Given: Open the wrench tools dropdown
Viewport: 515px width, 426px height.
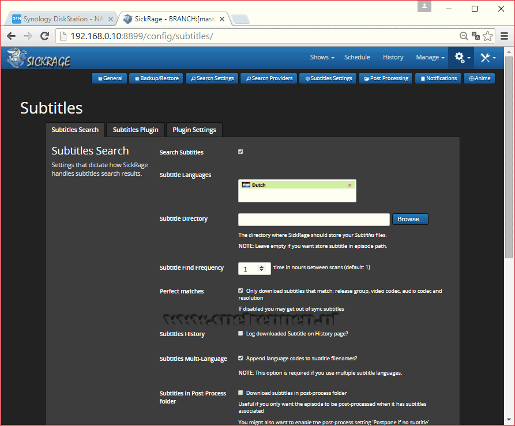Looking at the screenshot, I should (x=488, y=58).
